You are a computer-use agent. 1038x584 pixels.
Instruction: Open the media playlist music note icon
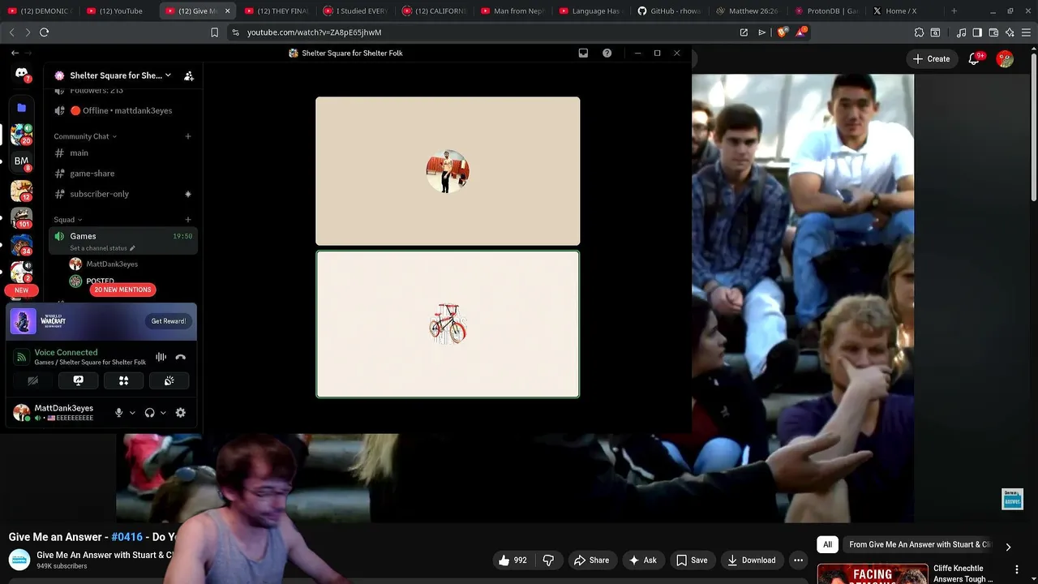pyautogui.click(x=961, y=32)
